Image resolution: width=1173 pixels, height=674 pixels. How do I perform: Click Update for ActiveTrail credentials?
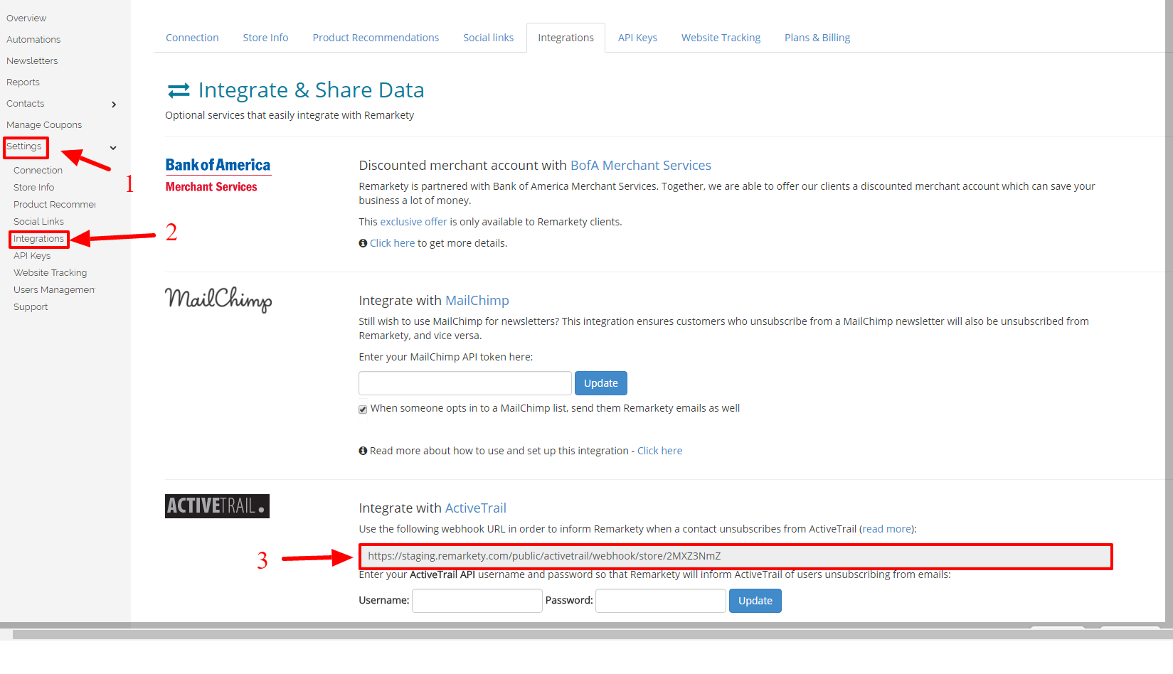[x=755, y=601]
